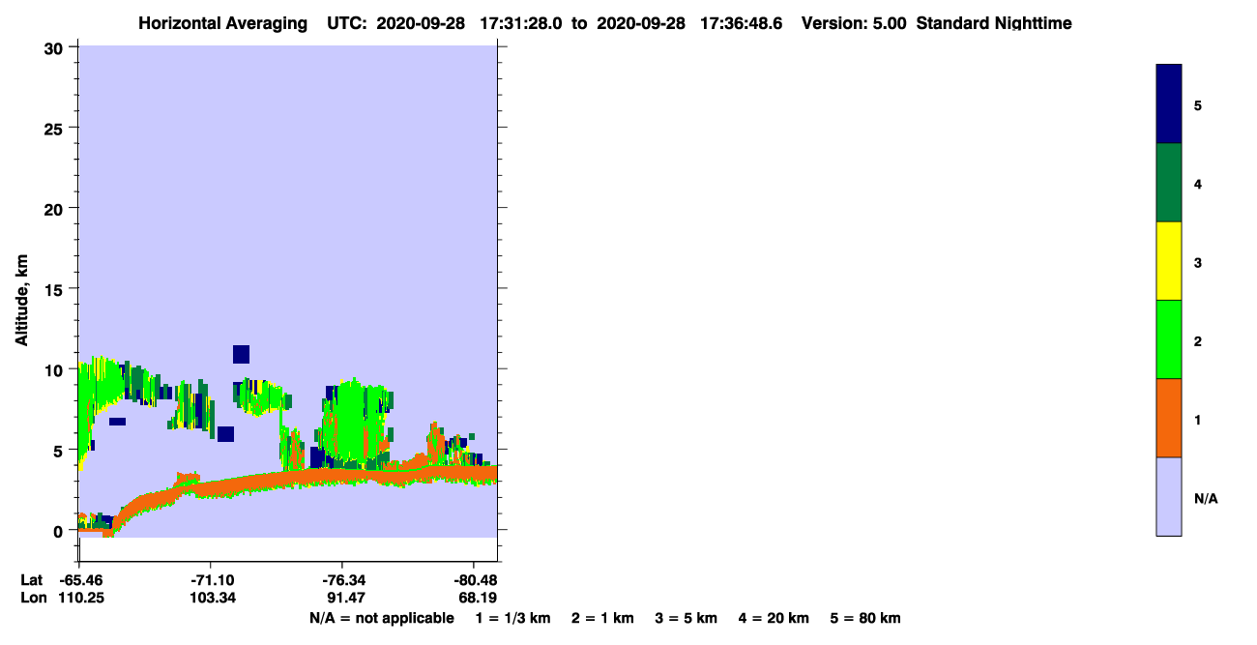Viewport: 1257px width, 645px height.
Task: Click legend text '2 = 1 km'
Action: point(602,618)
